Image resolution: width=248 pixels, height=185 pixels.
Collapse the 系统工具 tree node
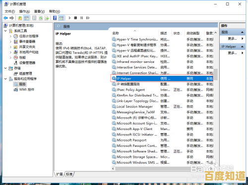point(5,31)
